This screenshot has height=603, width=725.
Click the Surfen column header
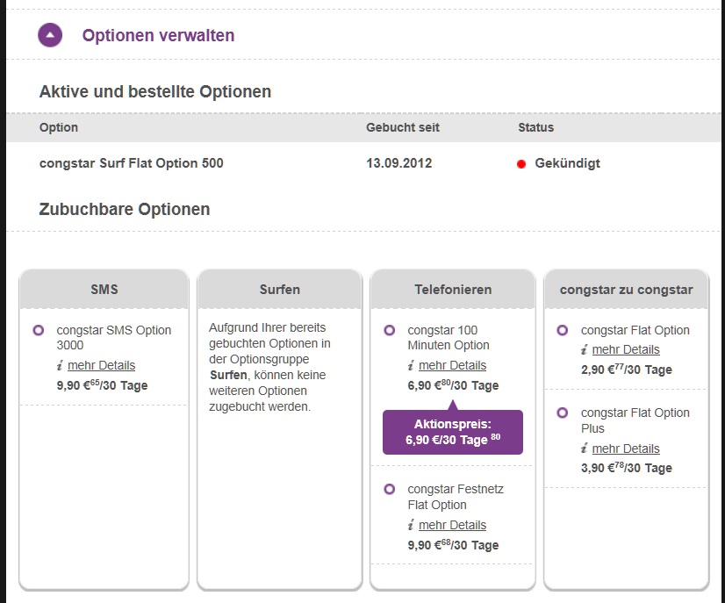(280, 289)
